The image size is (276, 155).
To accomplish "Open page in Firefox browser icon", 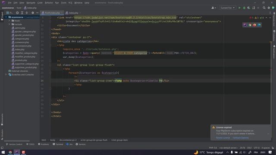I will click(x=254, y=25).
